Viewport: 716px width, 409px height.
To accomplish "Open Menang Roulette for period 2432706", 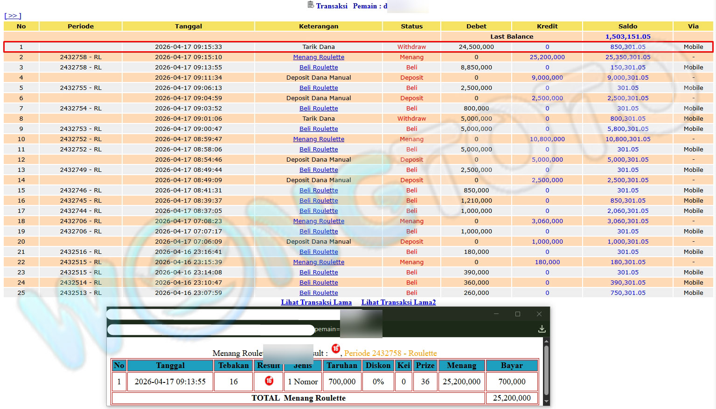I will (x=319, y=221).
